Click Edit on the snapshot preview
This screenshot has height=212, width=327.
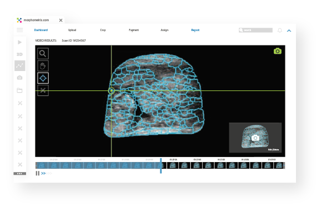click(x=270, y=149)
